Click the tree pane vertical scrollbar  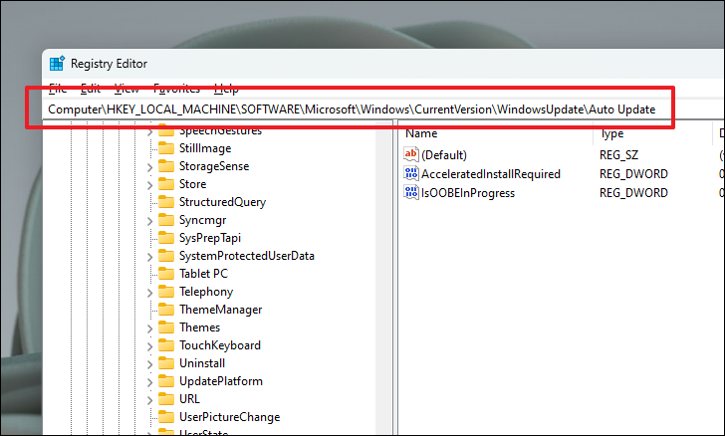click(x=382, y=278)
